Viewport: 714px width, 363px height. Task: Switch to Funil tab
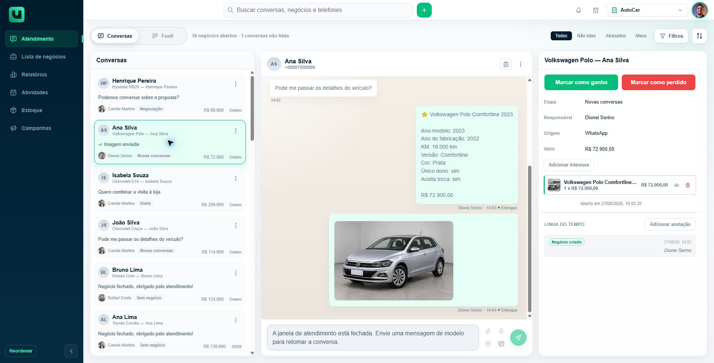pos(162,36)
